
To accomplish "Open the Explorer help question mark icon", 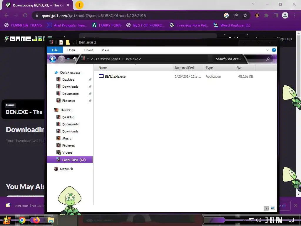I will [x=274, y=50].
